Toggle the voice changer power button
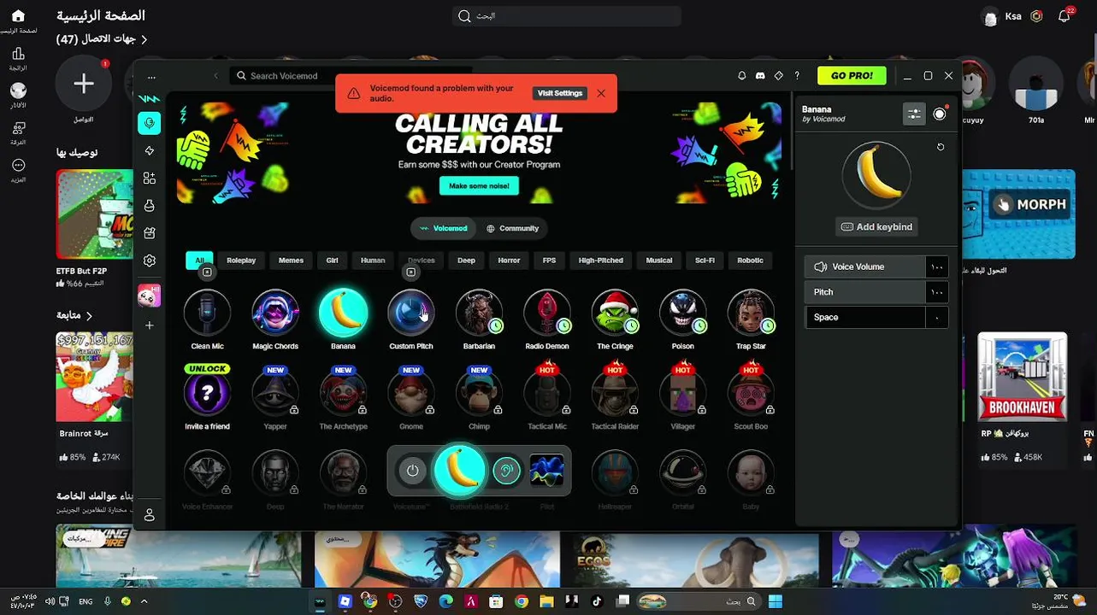The width and height of the screenshot is (1097, 615). coord(413,471)
